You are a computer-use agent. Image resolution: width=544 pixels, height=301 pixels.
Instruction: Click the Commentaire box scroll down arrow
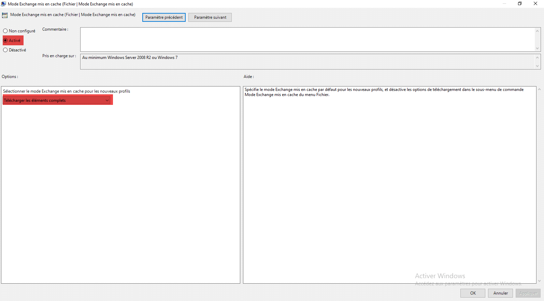tap(537, 48)
